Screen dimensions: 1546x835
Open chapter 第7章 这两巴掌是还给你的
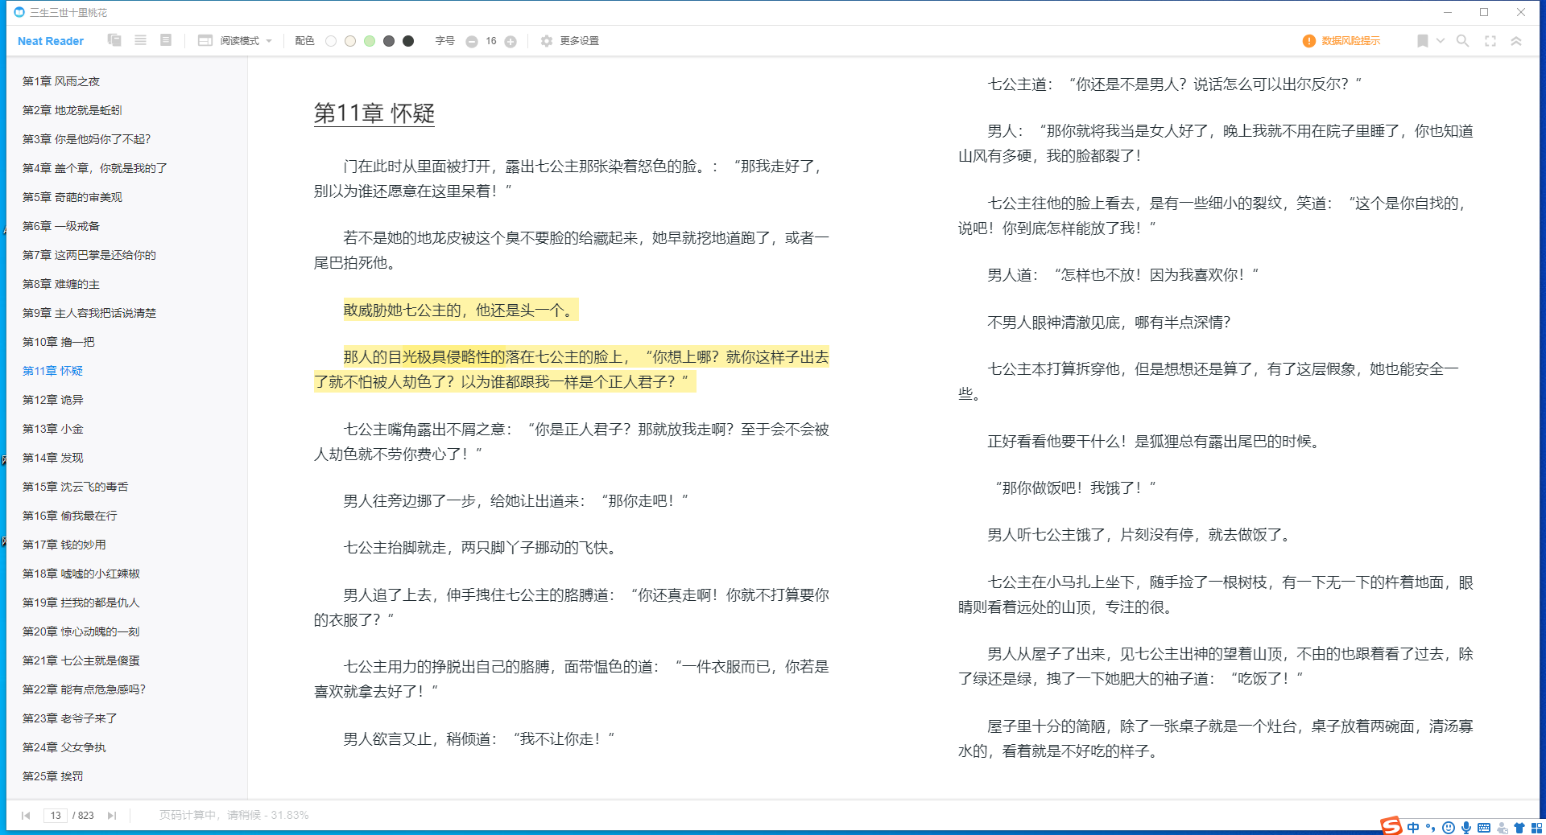(x=89, y=255)
